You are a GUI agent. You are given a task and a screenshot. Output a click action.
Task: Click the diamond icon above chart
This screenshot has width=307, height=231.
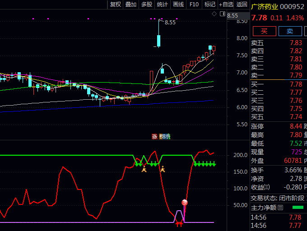click(x=214, y=14)
